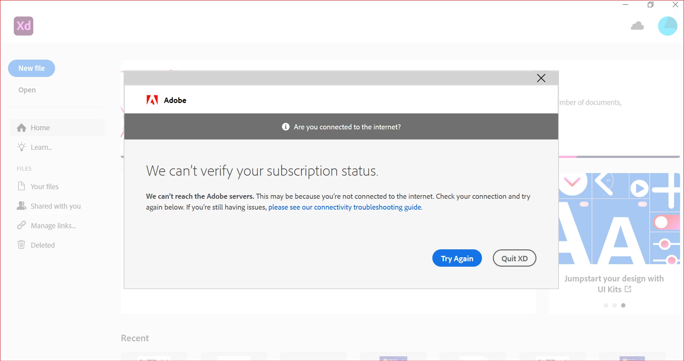Click the Deleted trash icon
The image size is (684, 361).
(x=22, y=245)
